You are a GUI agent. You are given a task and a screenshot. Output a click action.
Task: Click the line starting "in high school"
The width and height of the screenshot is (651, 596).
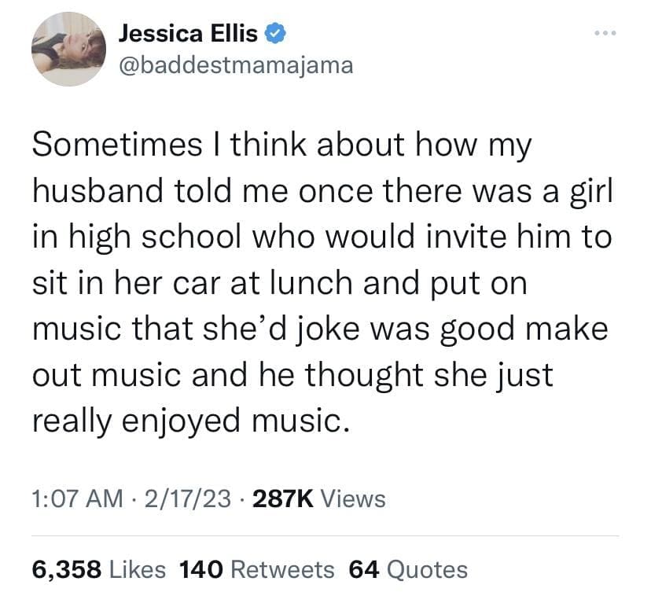[x=321, y=237]
